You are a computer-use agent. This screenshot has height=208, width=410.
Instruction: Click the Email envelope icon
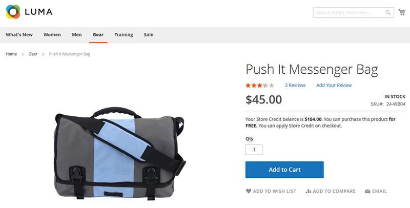(x=367, y=191)
